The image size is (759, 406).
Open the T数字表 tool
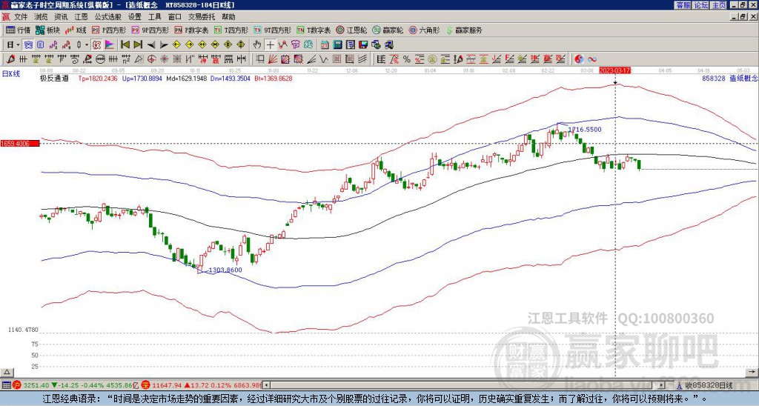314,30
